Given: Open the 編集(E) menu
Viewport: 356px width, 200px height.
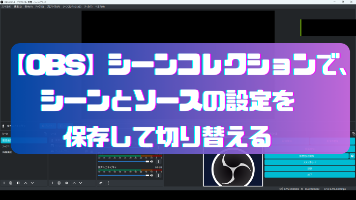Looking at the screenshot, I should [18, 7].
